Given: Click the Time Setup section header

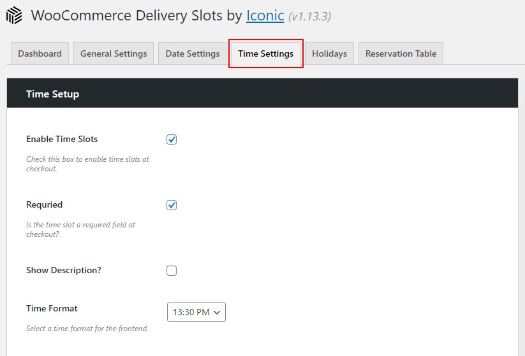Looking at the screenshot, I should 53,94.
